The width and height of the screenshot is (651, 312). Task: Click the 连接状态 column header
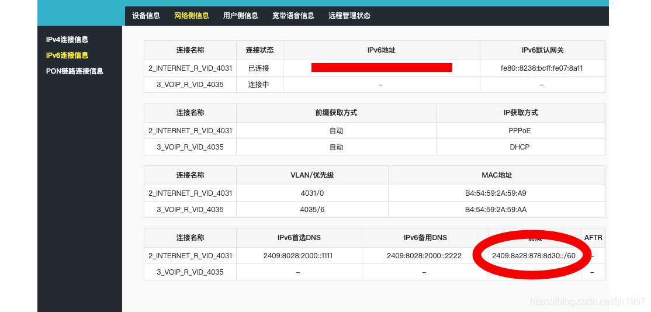(x=259, y=50)
